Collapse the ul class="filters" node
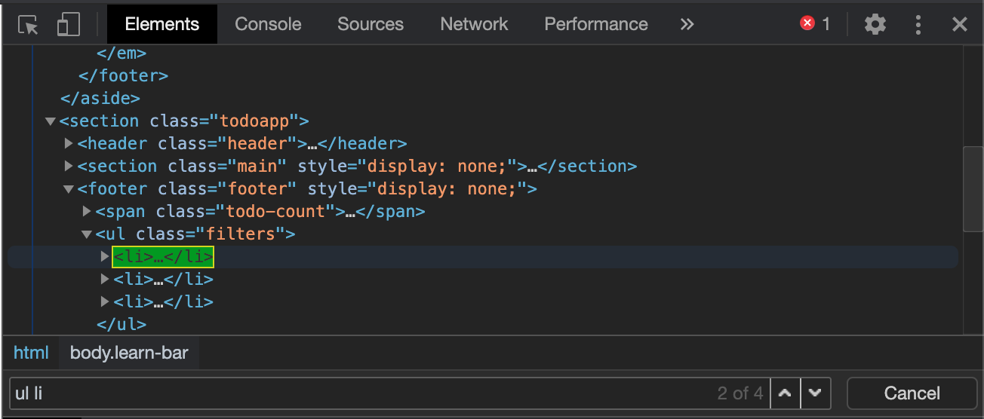This screenshot has height=419, width=984. (88, 234)
